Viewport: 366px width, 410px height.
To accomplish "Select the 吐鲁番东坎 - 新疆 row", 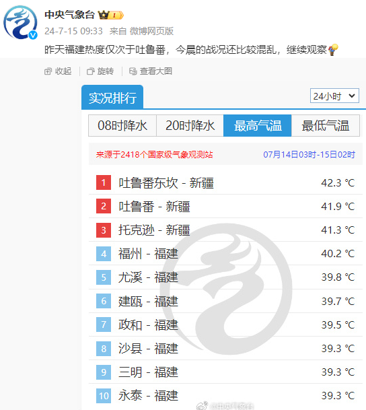I will 225,182.
